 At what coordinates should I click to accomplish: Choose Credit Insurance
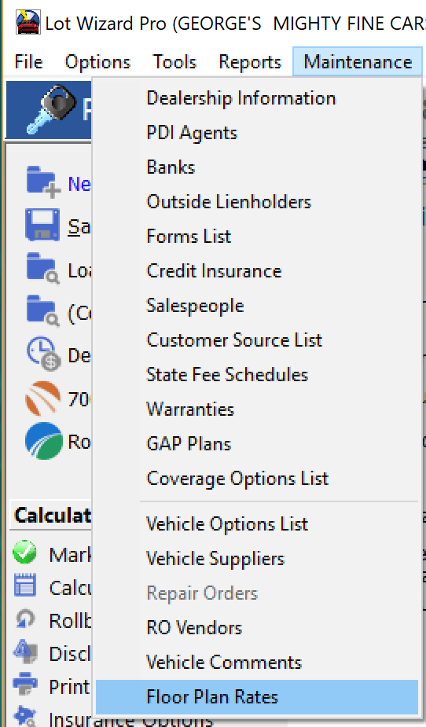coord(257,271)
